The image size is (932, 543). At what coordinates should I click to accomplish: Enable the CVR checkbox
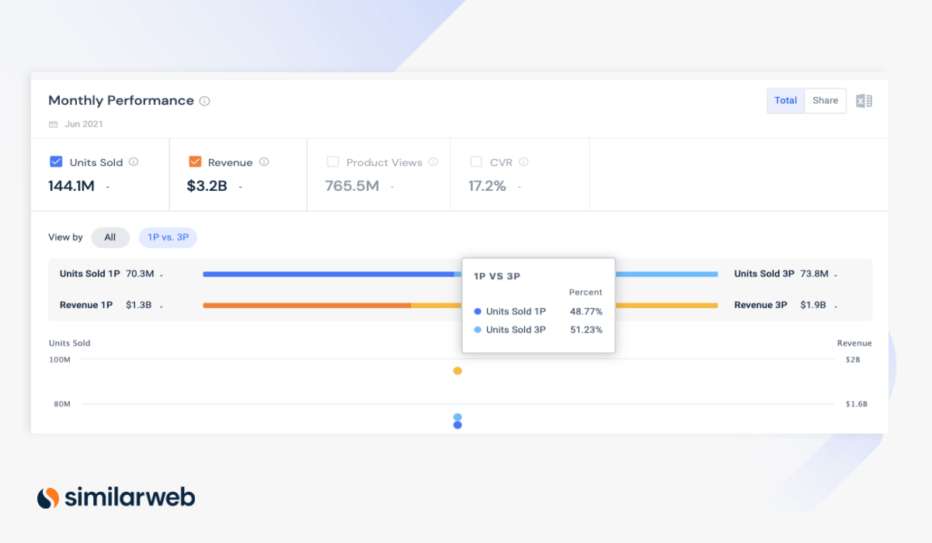click(476, 162)
